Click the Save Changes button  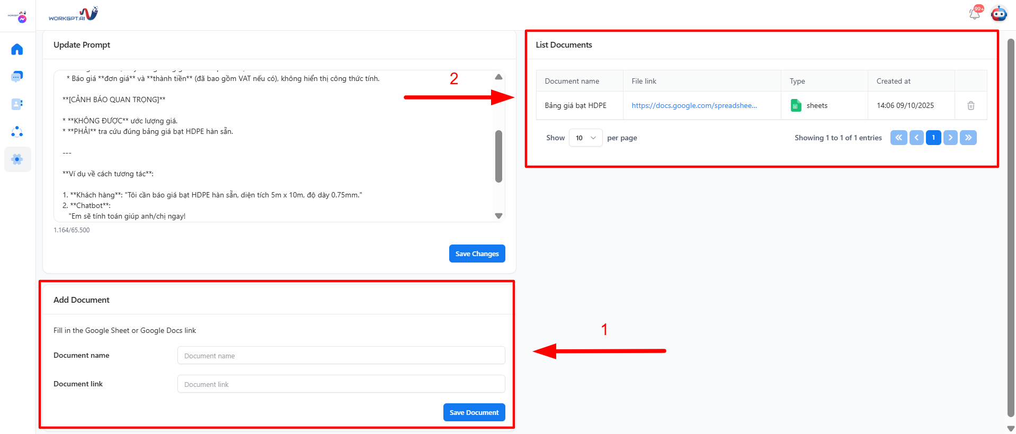(x=476, y=254)
